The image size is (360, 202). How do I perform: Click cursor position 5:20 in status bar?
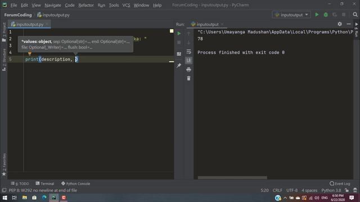point(264,190)
